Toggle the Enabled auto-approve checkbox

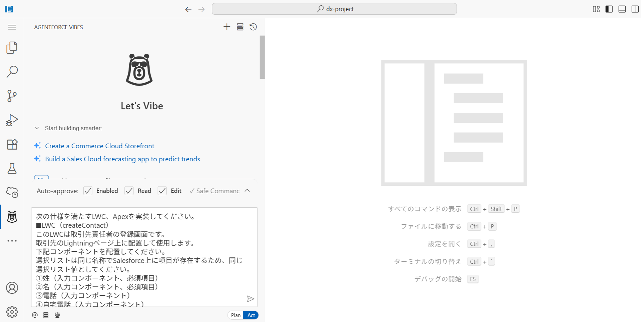point(88,191)
